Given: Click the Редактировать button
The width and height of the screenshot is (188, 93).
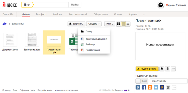Looking at the screenshot, I should (147, 69).
